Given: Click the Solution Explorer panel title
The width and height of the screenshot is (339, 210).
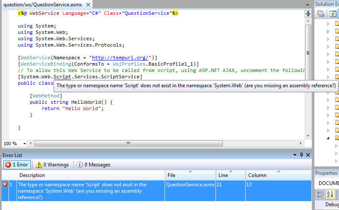Looking at the screenshot, I should (327, 4).
